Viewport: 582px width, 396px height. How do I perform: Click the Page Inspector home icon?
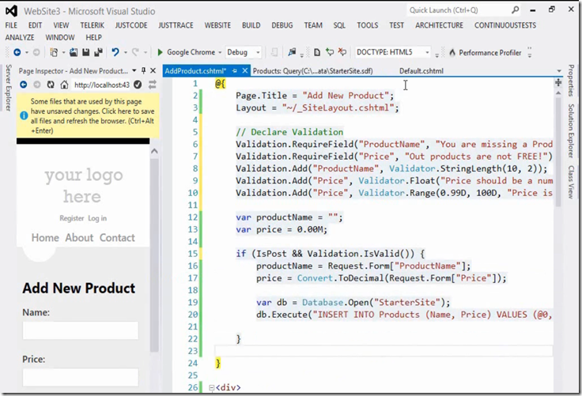click(64, 85)
